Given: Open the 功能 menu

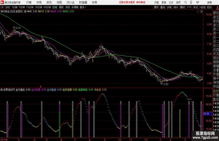Looking at the screenshot, I should point(156,2).
